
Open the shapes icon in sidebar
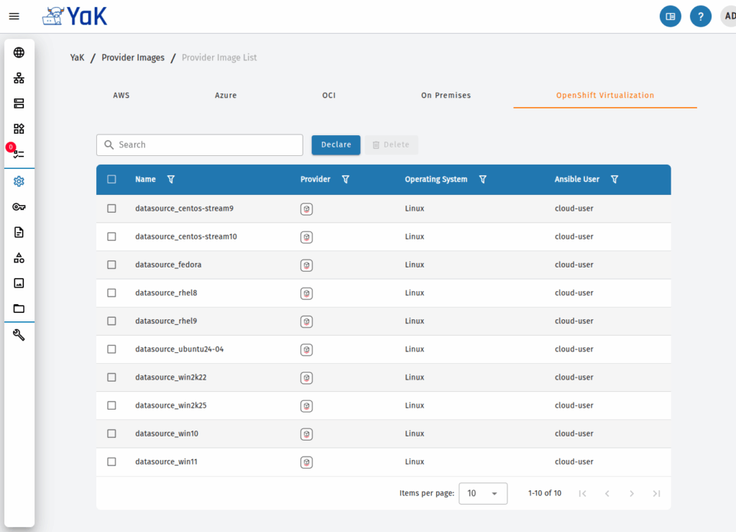tap(19, 257)
